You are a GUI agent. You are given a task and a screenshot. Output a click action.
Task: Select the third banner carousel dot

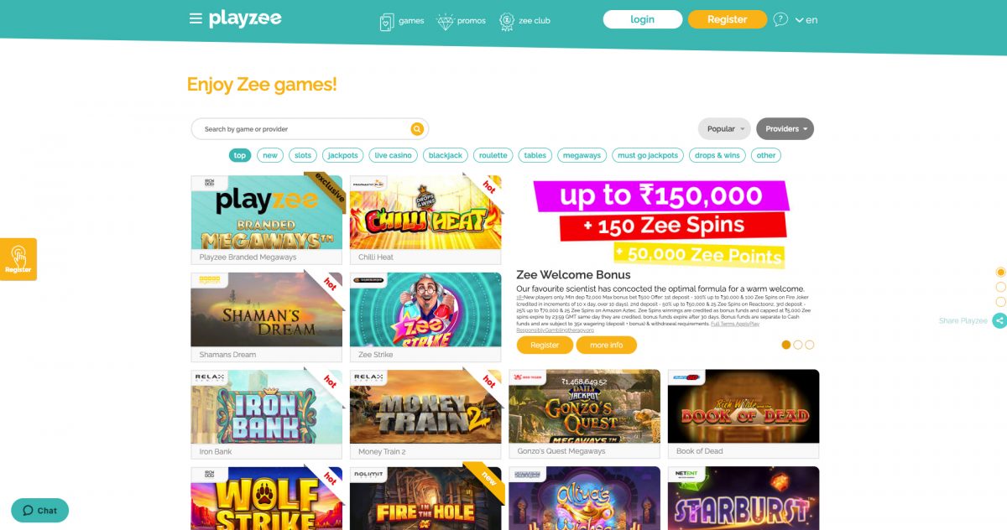[810, 345]
